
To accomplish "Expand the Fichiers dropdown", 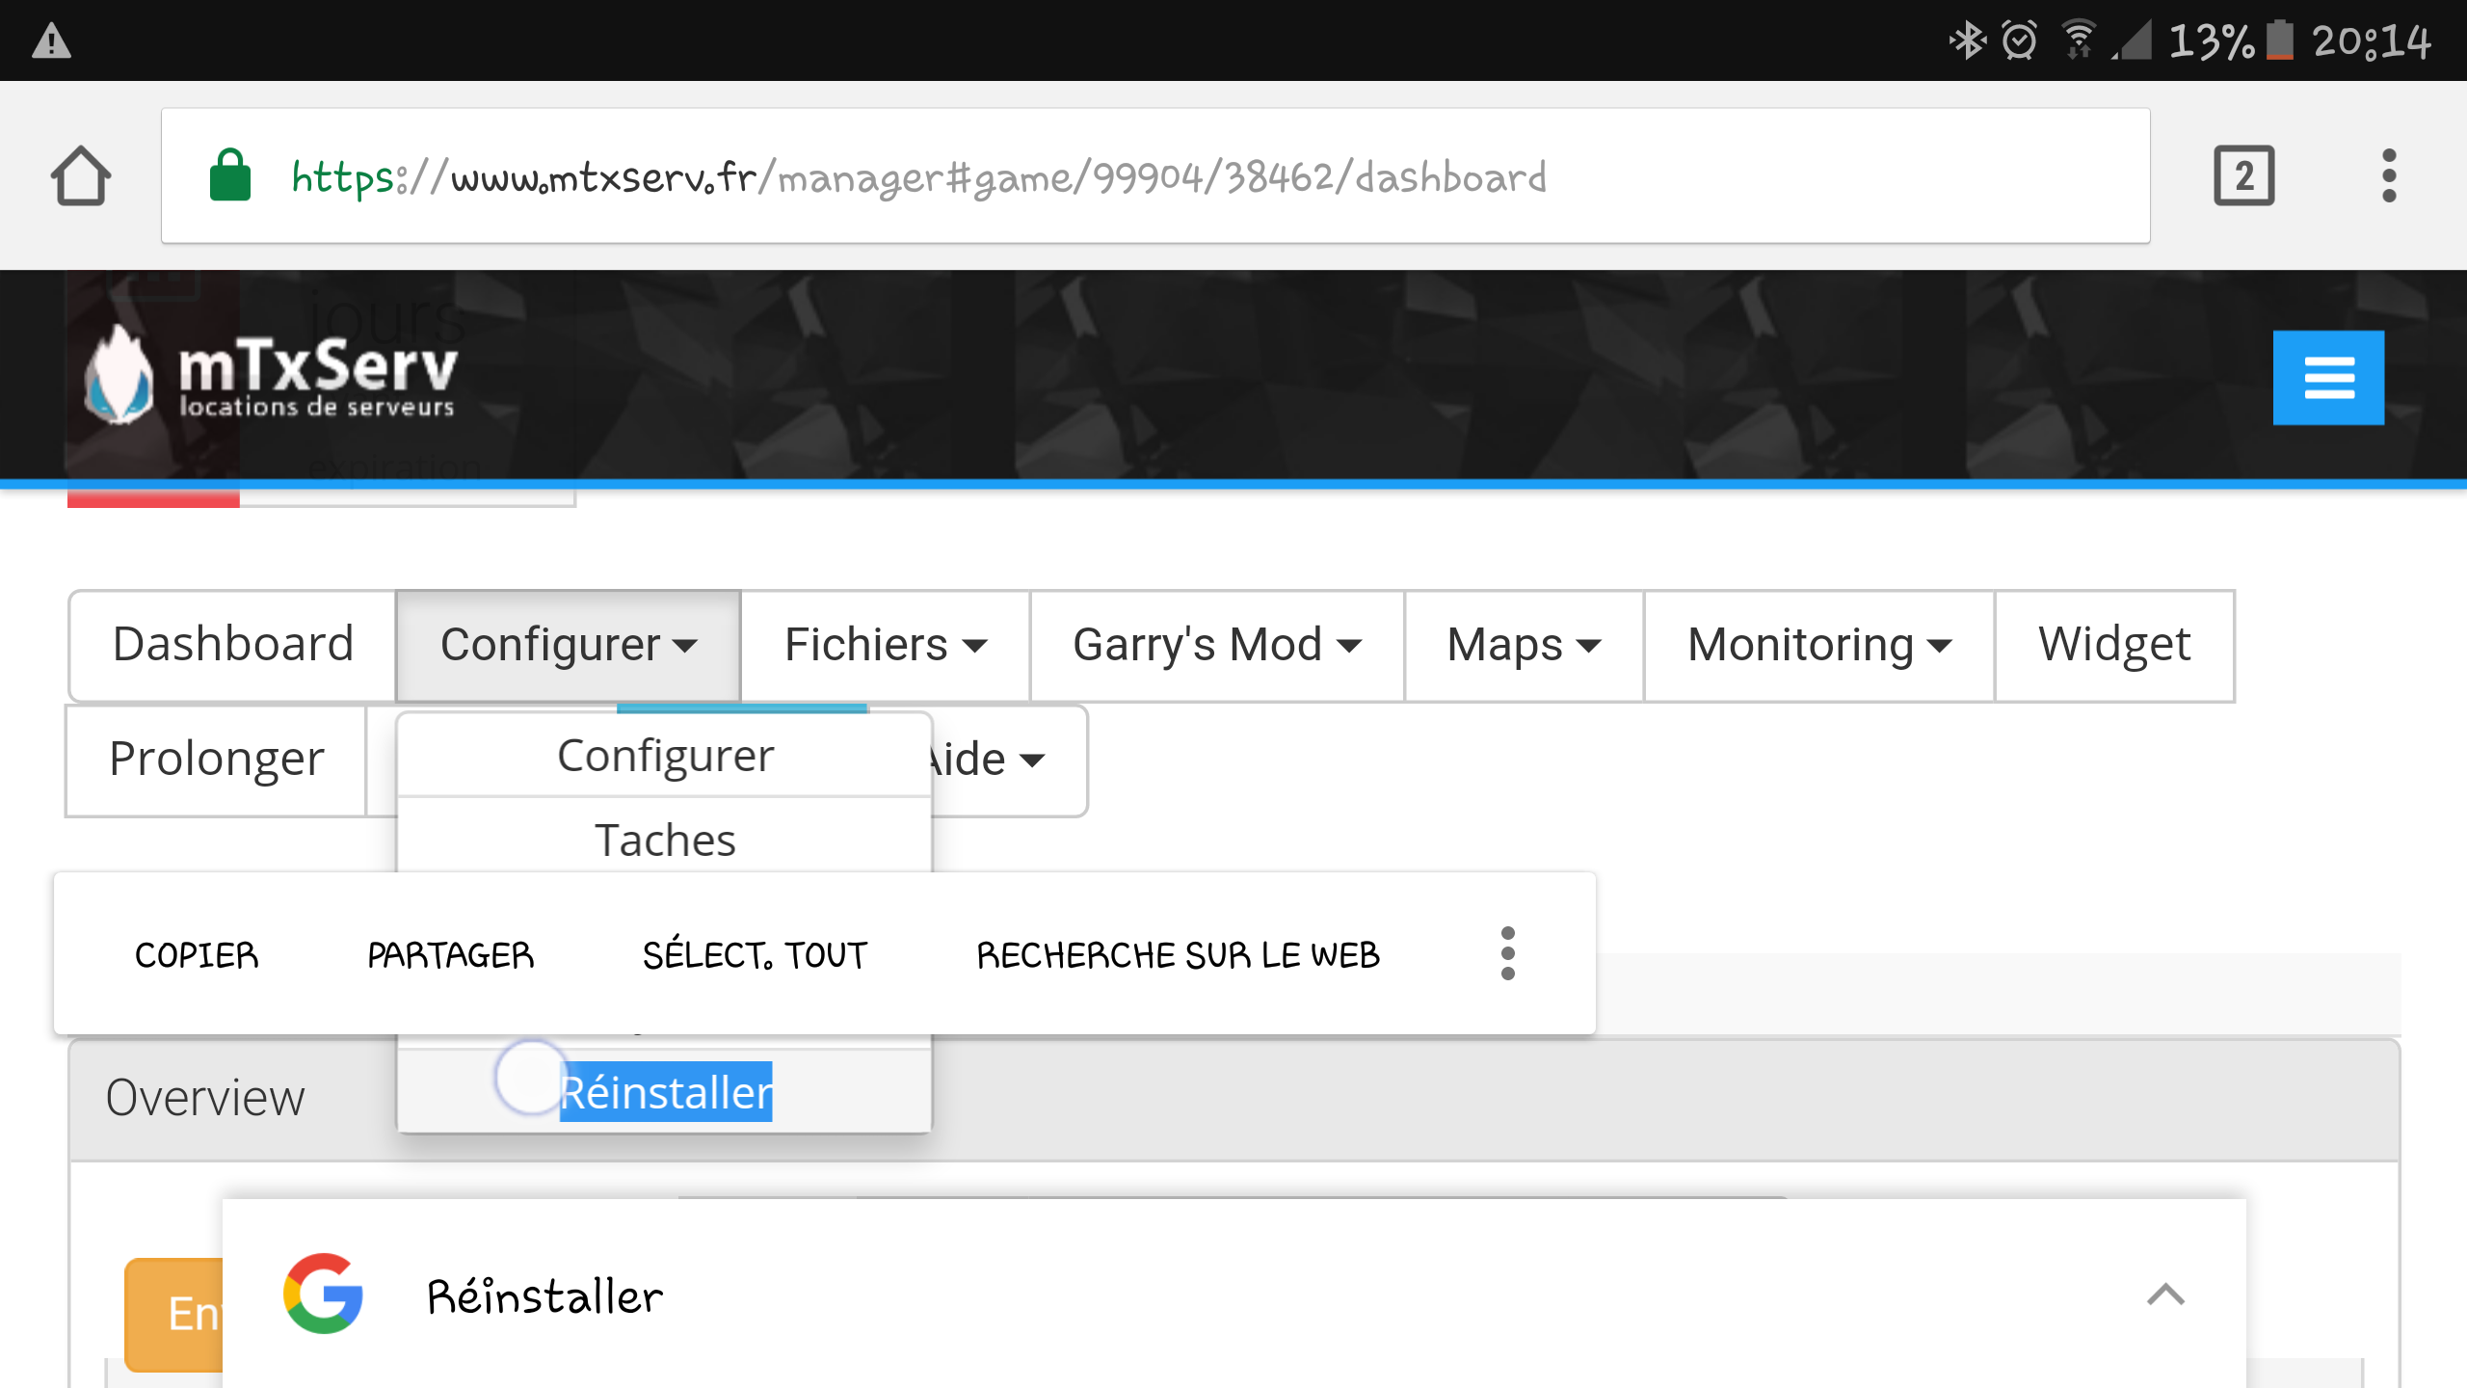I will (885, 645).
